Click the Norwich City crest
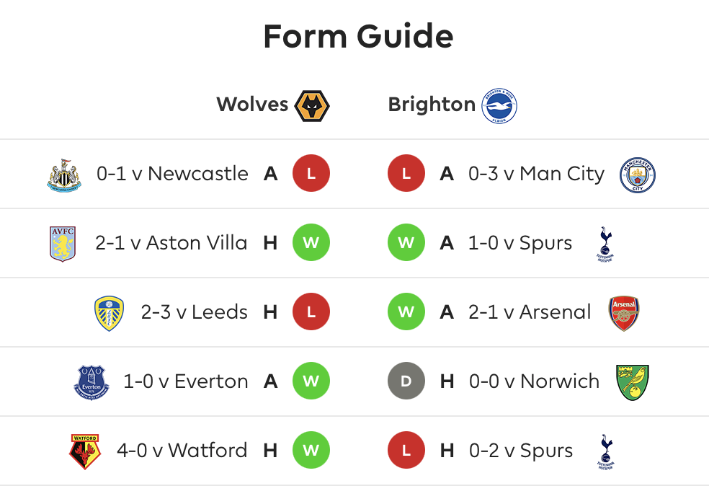 click(x=632, y=382)
